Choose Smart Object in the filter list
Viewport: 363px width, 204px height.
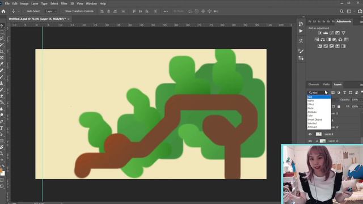[x=319, y=120]
